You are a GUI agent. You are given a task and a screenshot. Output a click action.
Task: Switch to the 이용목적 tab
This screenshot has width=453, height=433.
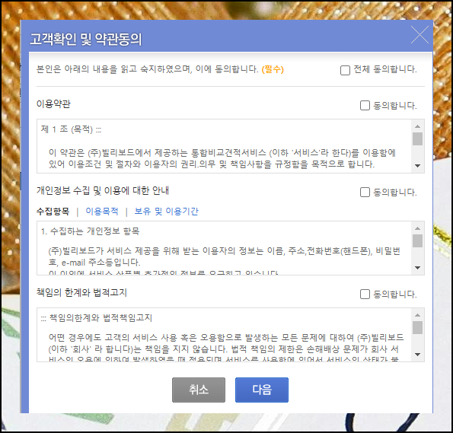click(102, 212)
